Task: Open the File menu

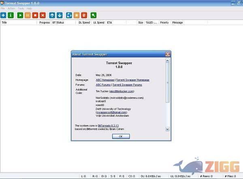Action: coord(3,8)
